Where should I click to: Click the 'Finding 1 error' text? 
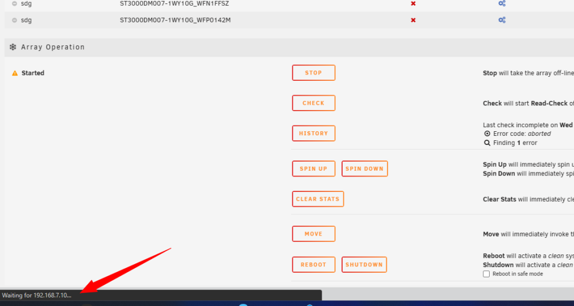pos(515,143)
